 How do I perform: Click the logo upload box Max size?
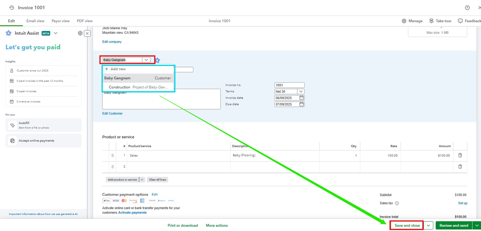[x=438, y=32]
